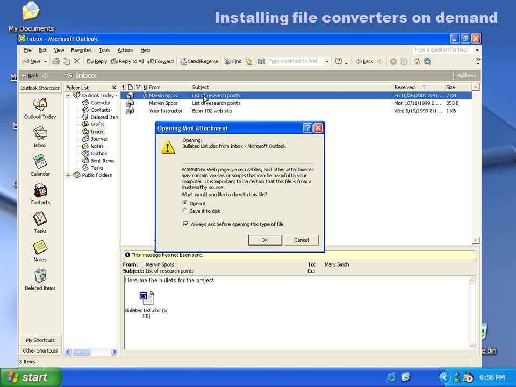Image resolution: width=516 pixels, height=387 pixels.
Task: Click the Find toolbar button
Action: (x=233, y=61)
